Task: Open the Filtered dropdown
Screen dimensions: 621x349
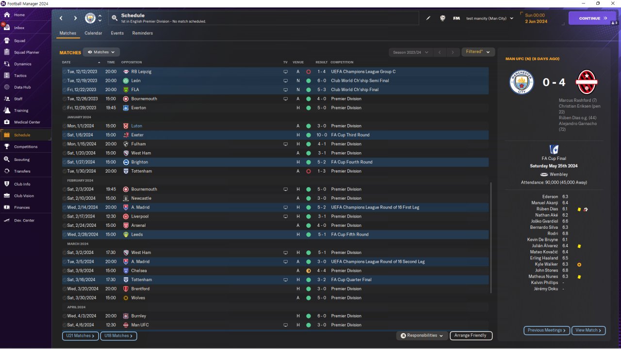Action: point(478,52)
